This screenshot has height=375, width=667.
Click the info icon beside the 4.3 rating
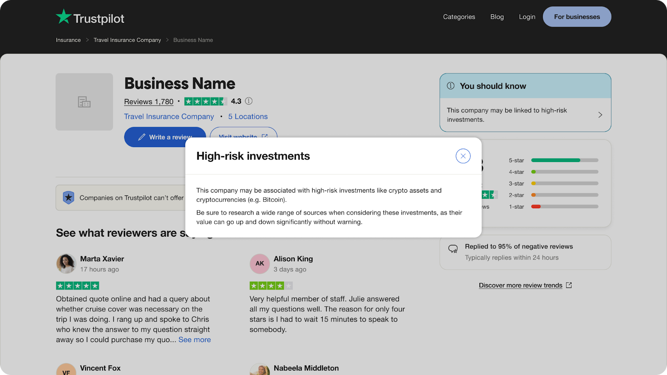pyautogui.click(x=249, y=101)
